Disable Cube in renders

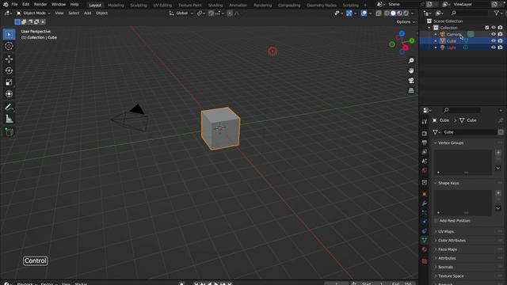[x=500, y=41]
